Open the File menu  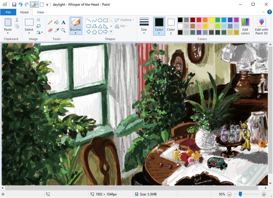pos(8,12)
